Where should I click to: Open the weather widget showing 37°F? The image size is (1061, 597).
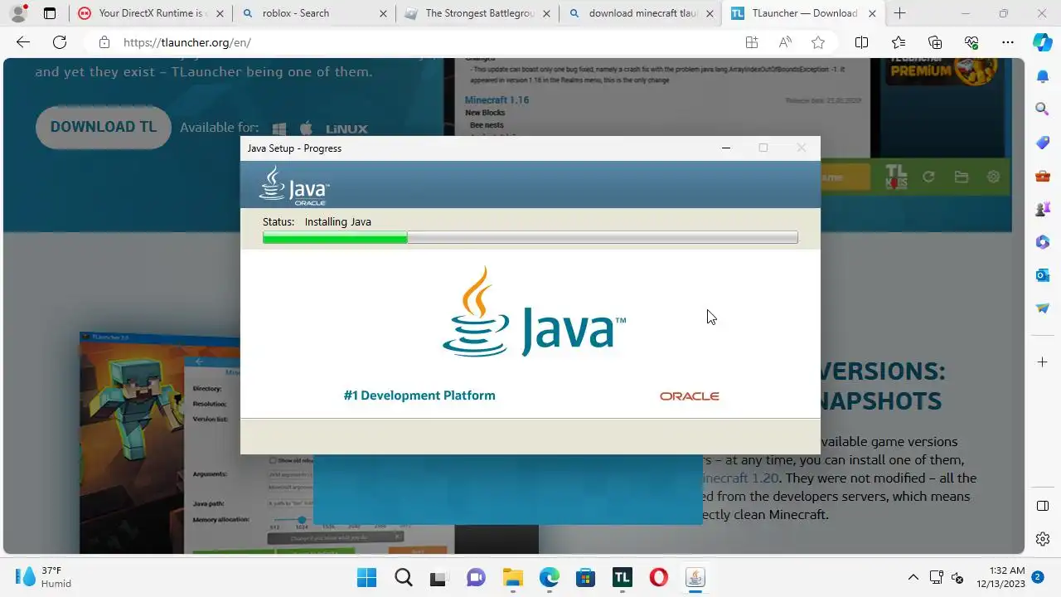click(43, 577)
